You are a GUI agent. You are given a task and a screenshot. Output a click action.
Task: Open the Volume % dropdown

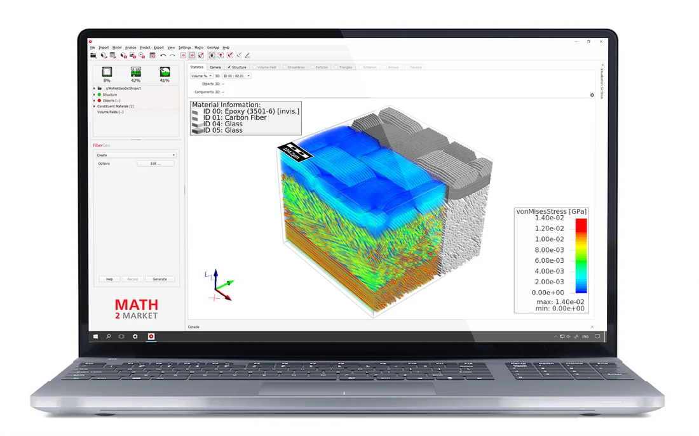click(x=201, y=76)
